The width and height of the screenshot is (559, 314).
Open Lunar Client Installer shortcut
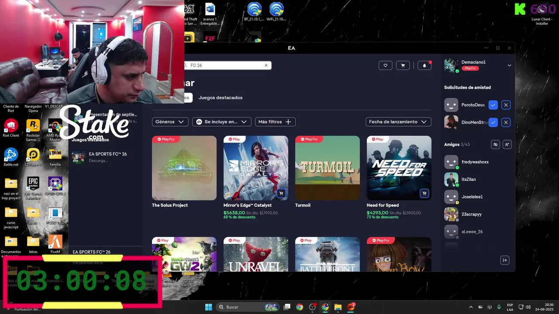542,14
